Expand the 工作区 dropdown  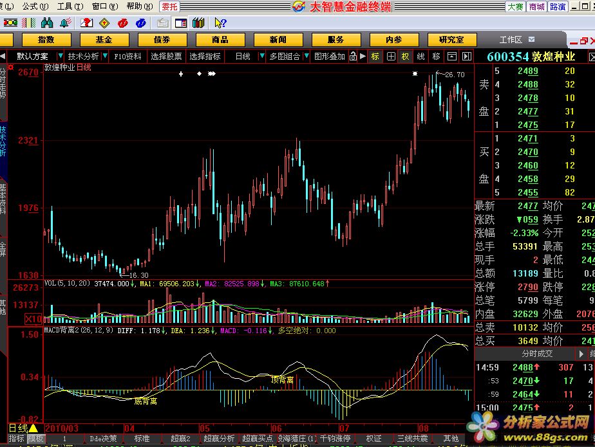532,39
